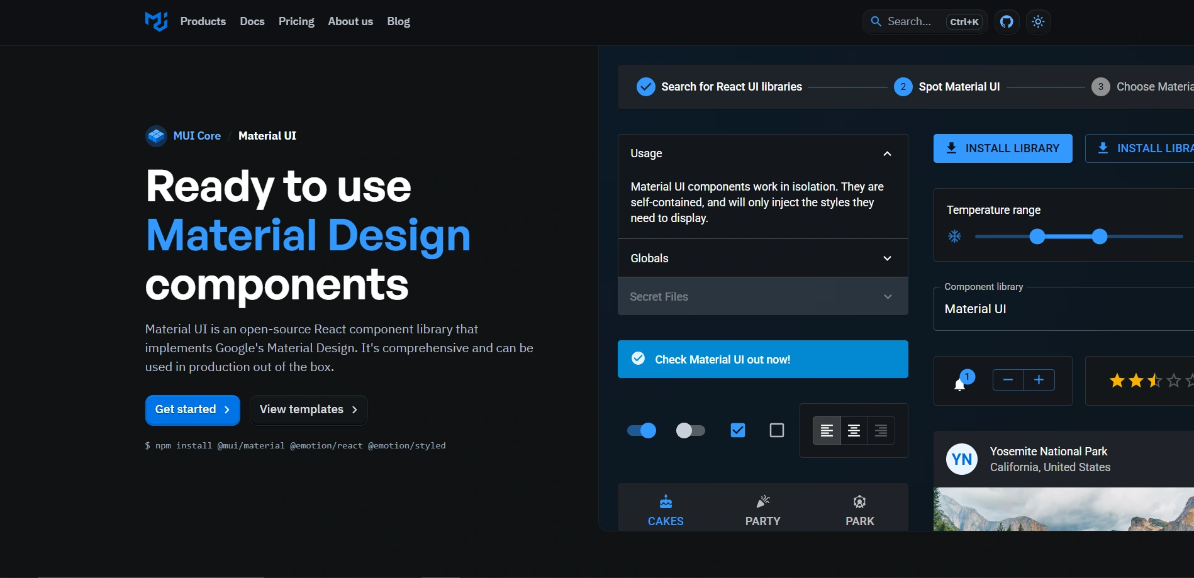Select the second rating star

coord(1135,381)
